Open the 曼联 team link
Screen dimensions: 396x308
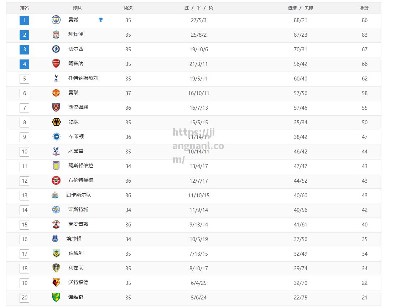73,93
